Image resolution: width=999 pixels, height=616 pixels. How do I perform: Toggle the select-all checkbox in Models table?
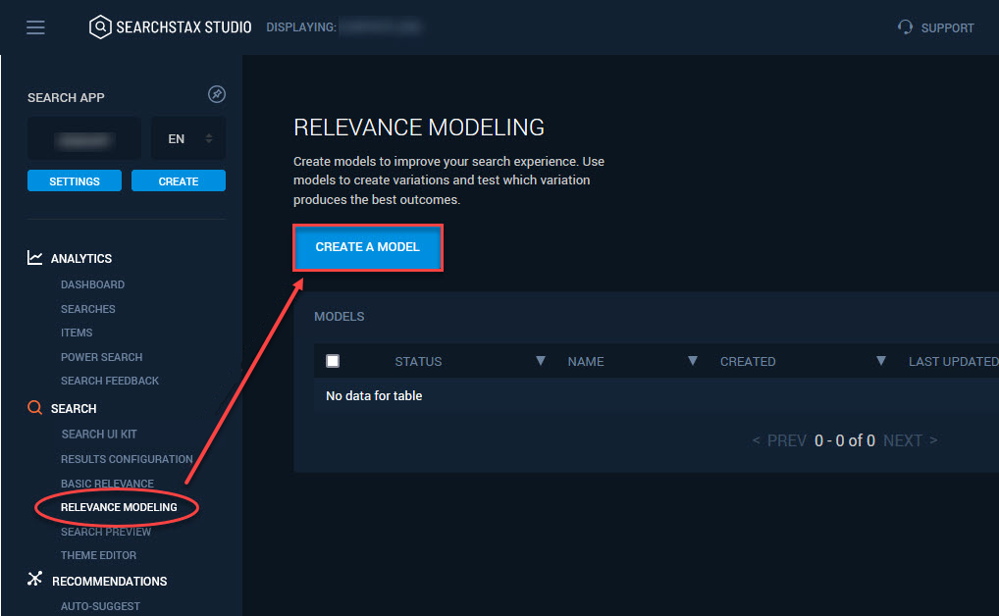point(333,361)
